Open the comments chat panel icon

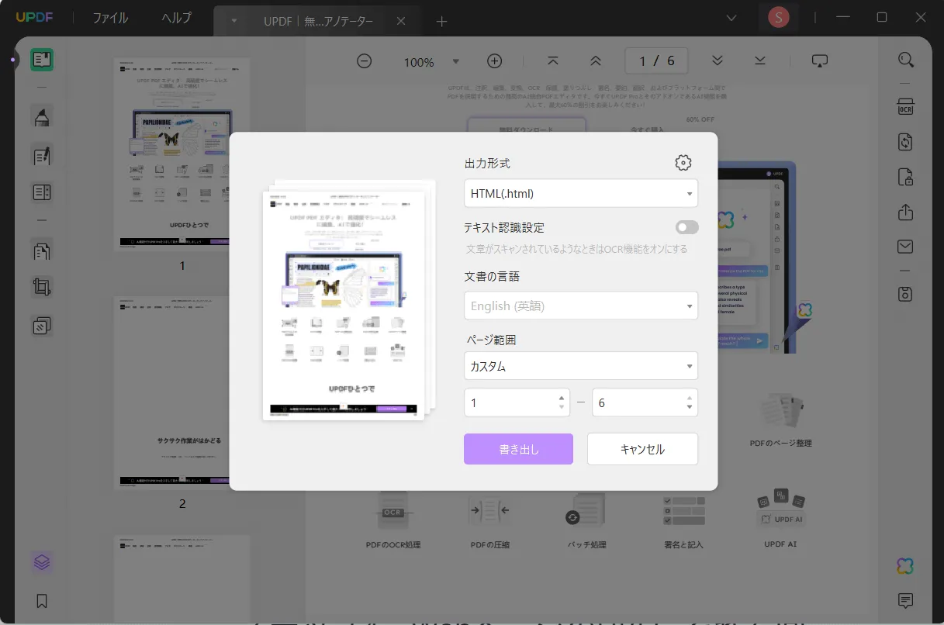(x=905, y=600)
